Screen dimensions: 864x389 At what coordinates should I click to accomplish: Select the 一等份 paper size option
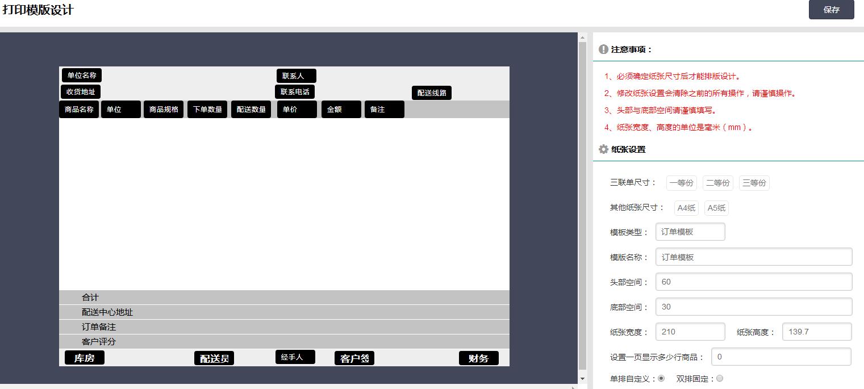(681, 183)
